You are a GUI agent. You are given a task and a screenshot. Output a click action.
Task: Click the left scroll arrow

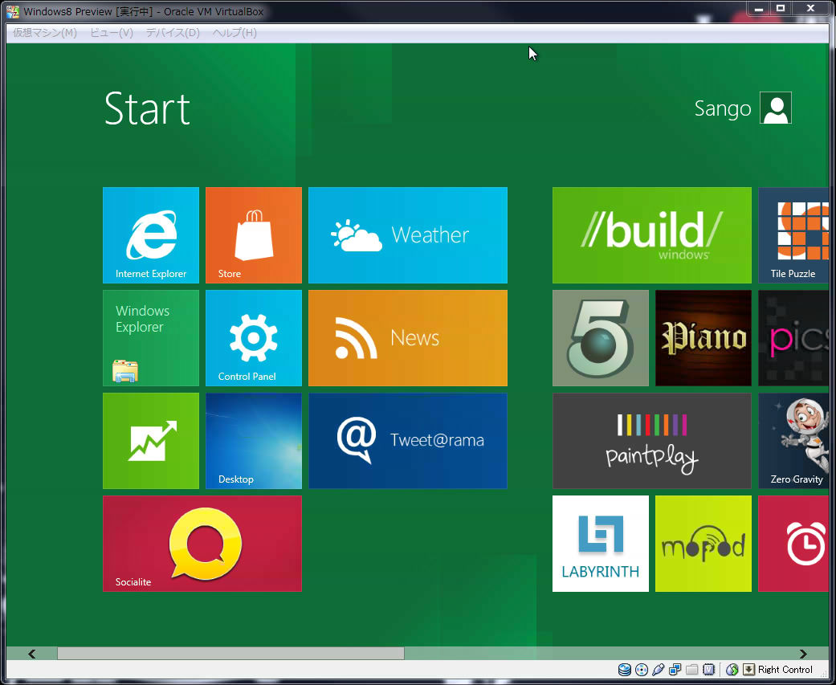click(32, 654)
